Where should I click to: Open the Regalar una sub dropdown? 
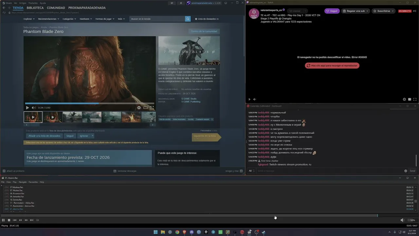(x=355, y=11)
